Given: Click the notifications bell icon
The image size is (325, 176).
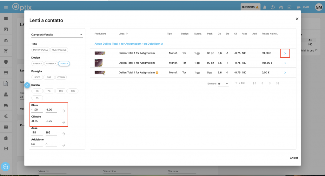Looking at the screenshot, I should click(x=265, y=7).
